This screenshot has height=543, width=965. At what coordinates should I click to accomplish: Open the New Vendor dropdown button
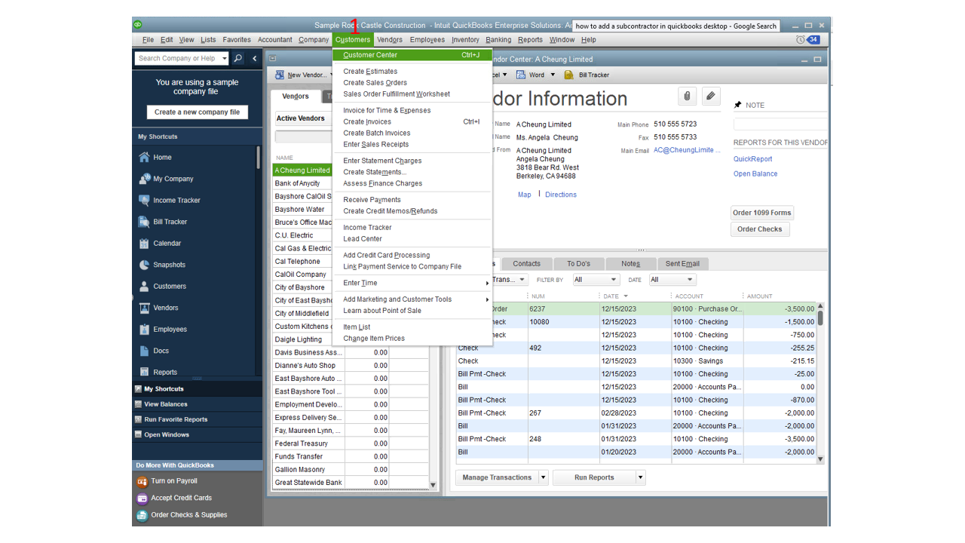304,75
